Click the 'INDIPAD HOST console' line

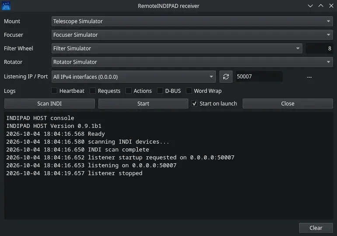(40, 118)
